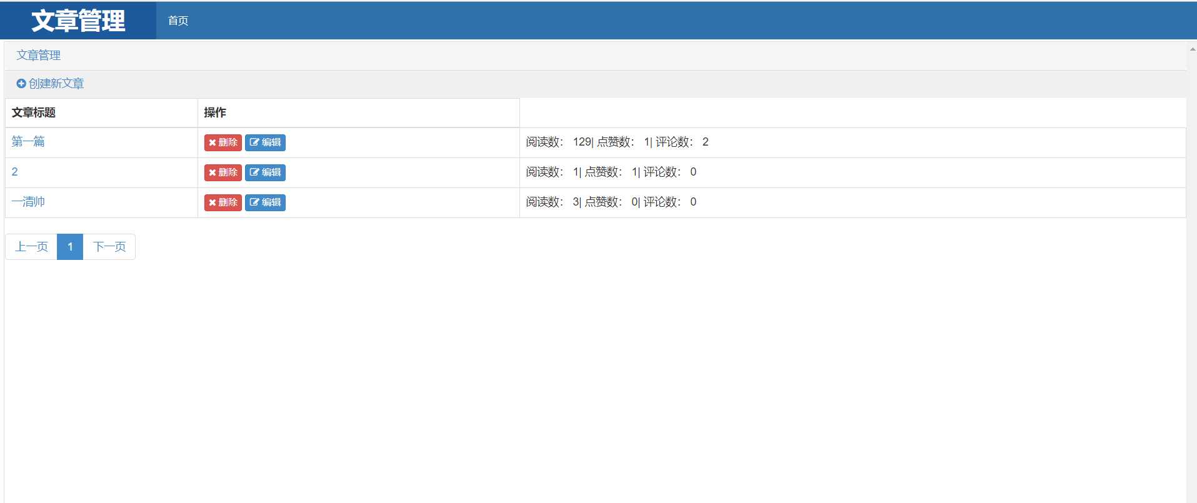Select page 1 in pagination

(x=70, y=247)
